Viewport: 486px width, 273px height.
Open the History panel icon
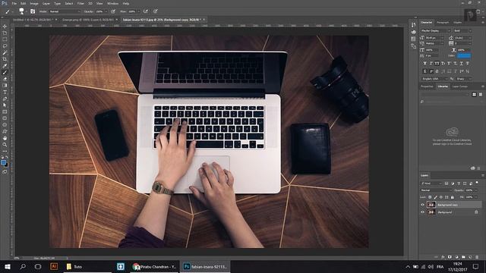pos(413,25)
